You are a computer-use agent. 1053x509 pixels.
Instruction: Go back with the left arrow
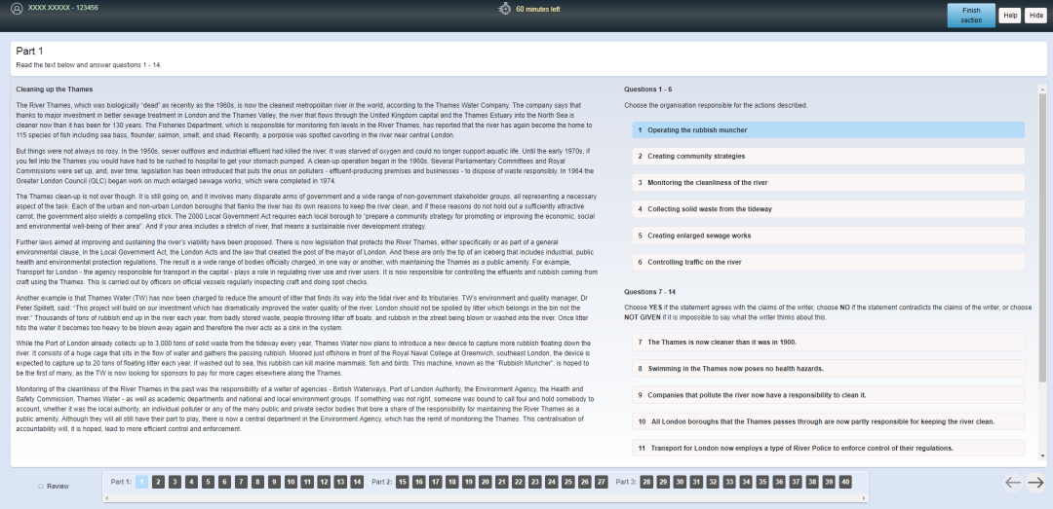[x=1013, y=482]
